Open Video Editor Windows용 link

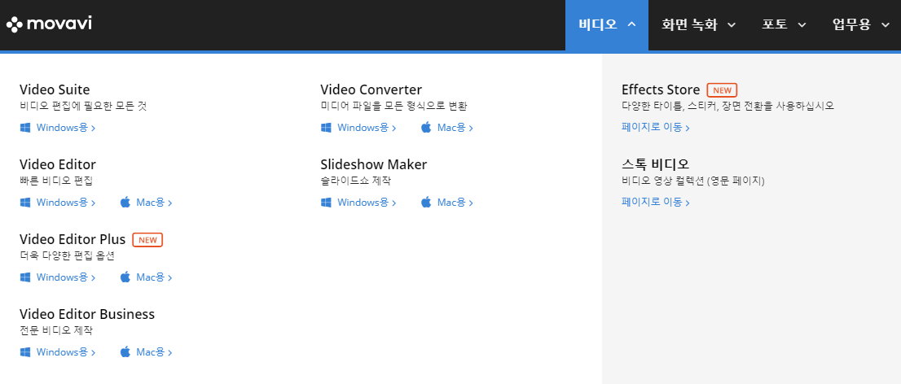65,202
